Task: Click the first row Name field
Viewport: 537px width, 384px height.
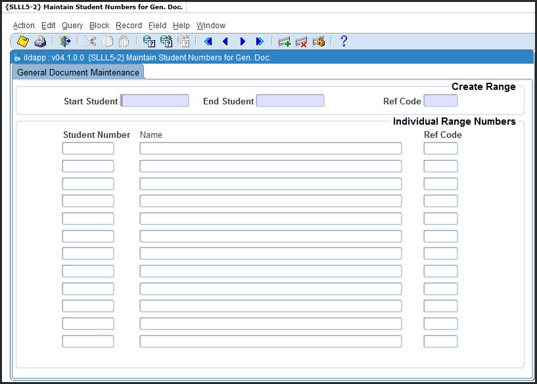Action: point(271,148)
